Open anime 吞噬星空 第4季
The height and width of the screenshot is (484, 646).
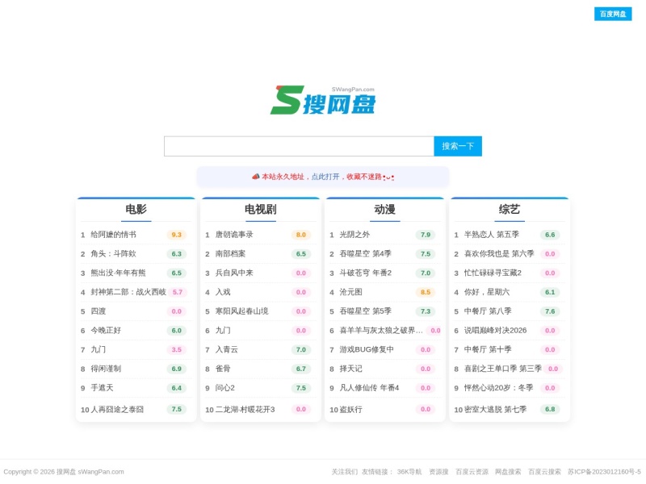point(366,254)
